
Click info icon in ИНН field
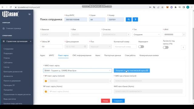[x=184, y=35]
